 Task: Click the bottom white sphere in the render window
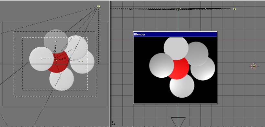pos(182,86)
